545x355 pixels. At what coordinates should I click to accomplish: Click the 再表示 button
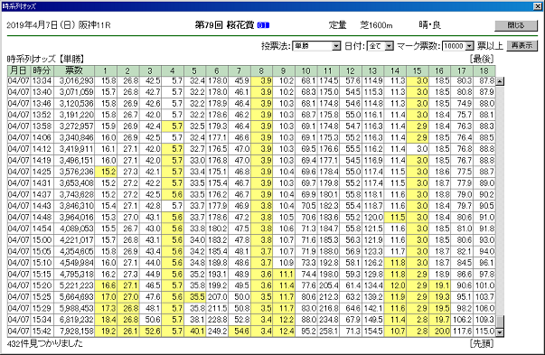tap(522, 46)
